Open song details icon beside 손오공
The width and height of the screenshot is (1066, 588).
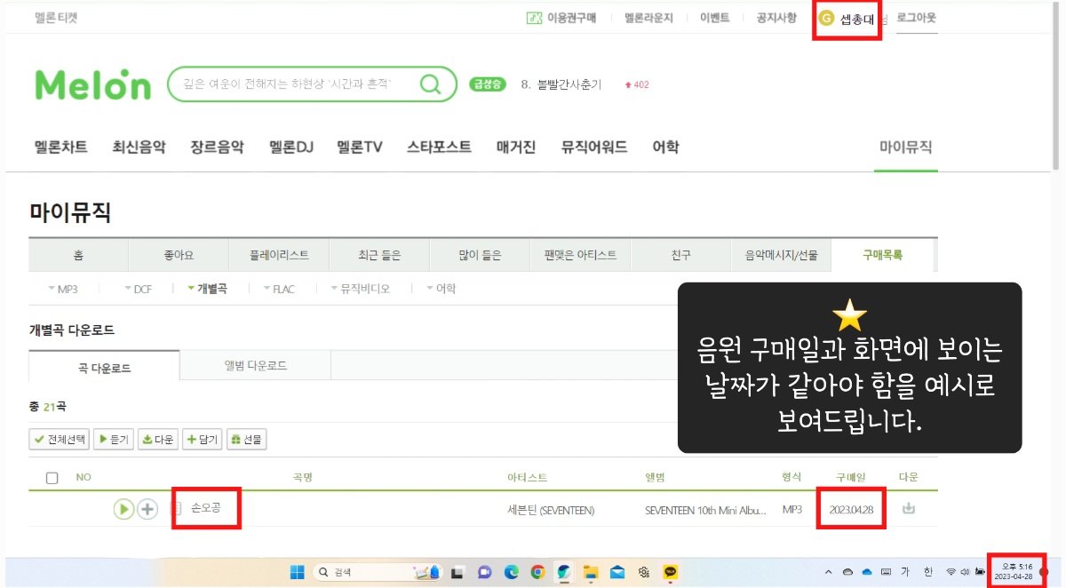click(176, 509)
